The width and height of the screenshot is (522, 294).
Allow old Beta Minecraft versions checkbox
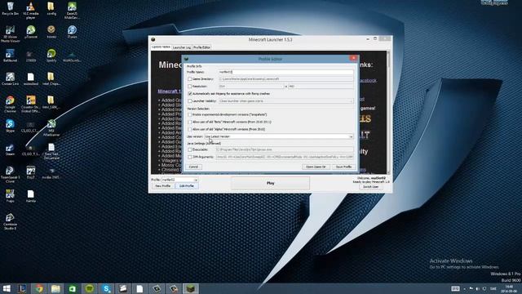pos(190,122)
